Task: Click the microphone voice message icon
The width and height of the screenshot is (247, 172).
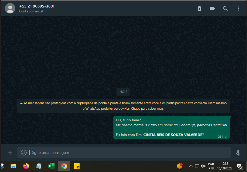Action: (x=238, y=153)
